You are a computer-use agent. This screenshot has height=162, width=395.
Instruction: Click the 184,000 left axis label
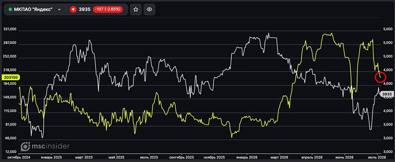tap(10, 84)
